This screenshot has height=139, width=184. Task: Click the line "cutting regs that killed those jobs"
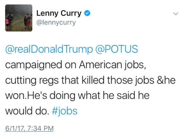click(x=80, y=80)
